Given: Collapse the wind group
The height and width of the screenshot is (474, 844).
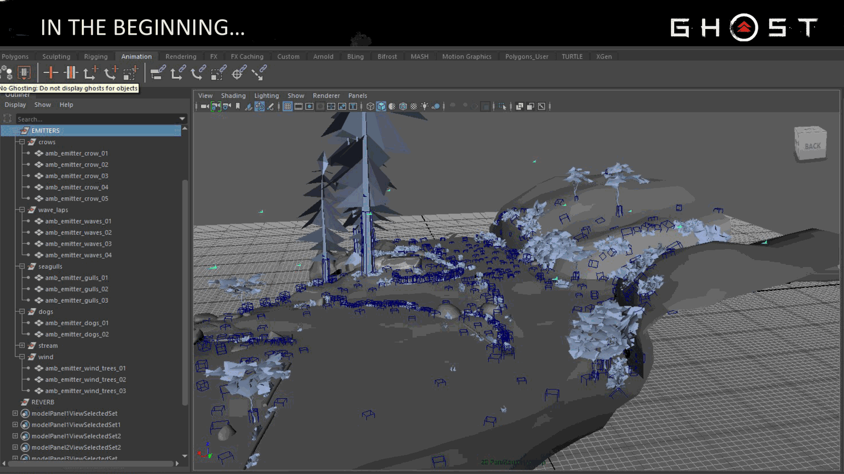Looking at the screenshot, I should [x=22, y=357].
